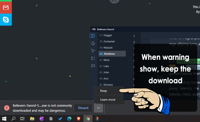Open Task View on taskbar
Viewport: 200px width, 122px height.
22,119
